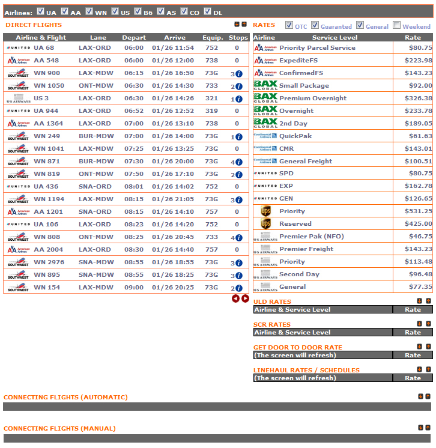This screenshot has height=448, width=436.
Task: Click Rate button for Linehaul Rates / Schedules
Action: pos(413,378)
